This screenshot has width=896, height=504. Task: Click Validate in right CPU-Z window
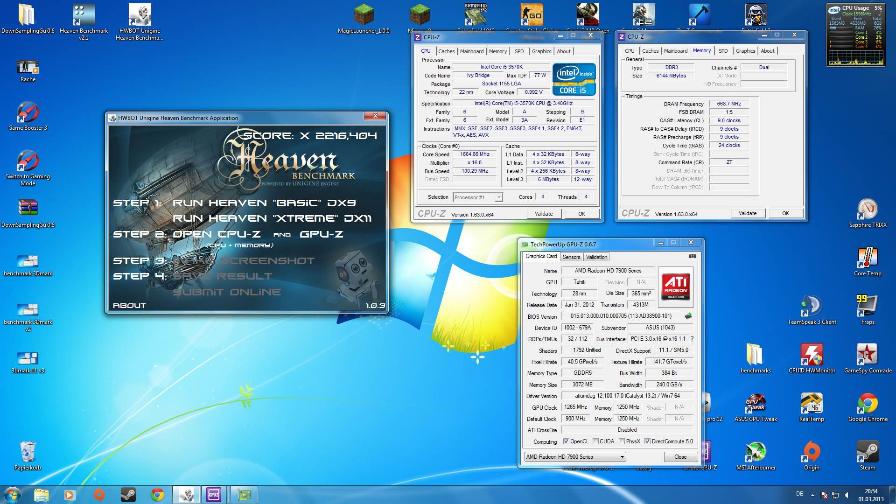[x=748, y=213]
